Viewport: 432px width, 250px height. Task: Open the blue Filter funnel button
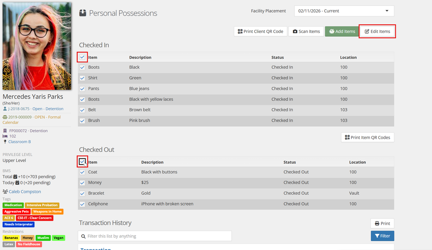[382, 236]
